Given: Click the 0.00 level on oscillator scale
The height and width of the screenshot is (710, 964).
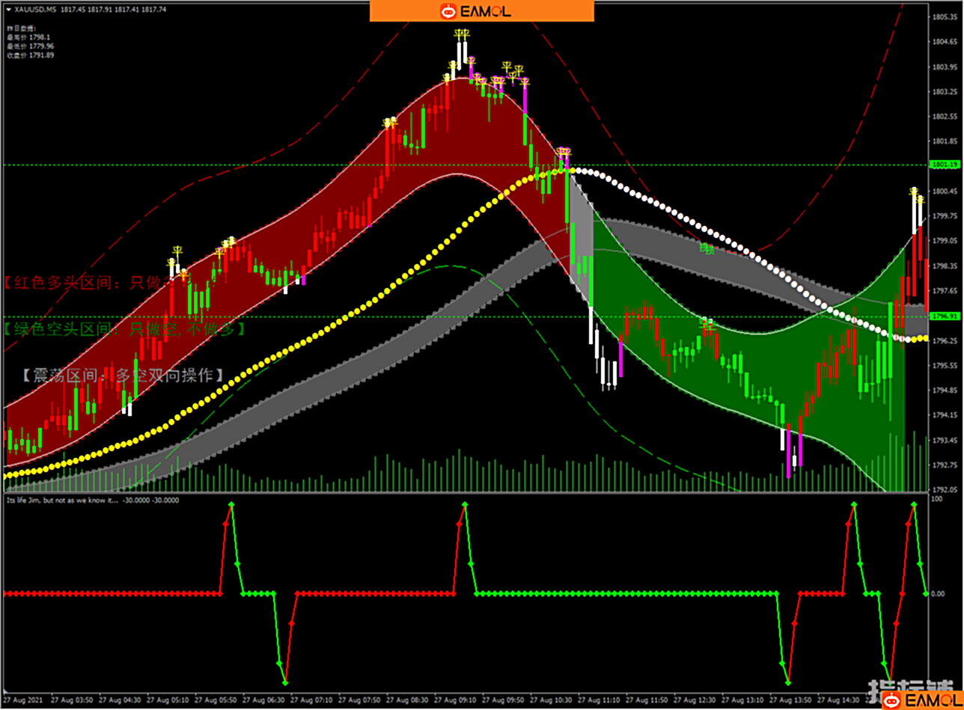Looking at the screenshot, I should (938, 593).
